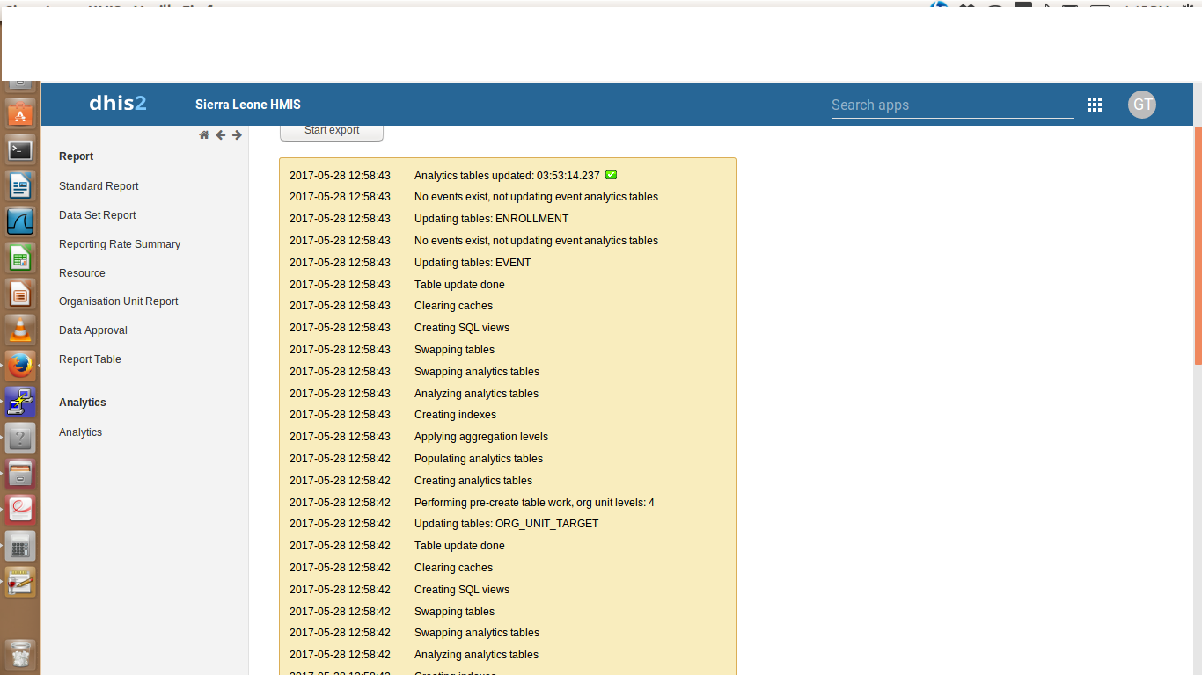Select the timestamp beside 'Populating analytics tables'
Image resolution: width=1202 pixels, height=675 pixels.
[x=340, y=459]
